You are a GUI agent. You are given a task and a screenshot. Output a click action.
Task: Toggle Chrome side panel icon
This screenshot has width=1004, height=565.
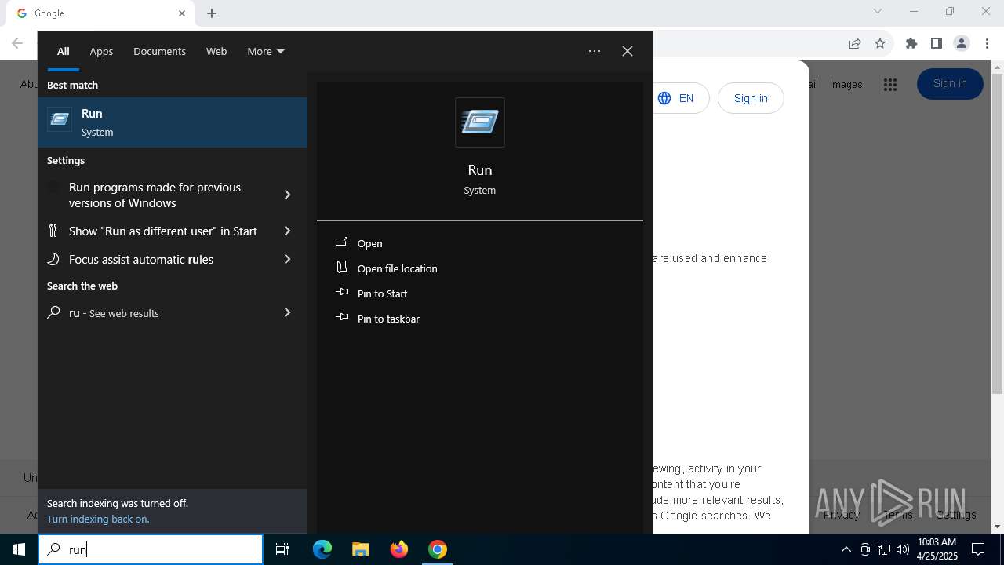(x=937, y=43)
